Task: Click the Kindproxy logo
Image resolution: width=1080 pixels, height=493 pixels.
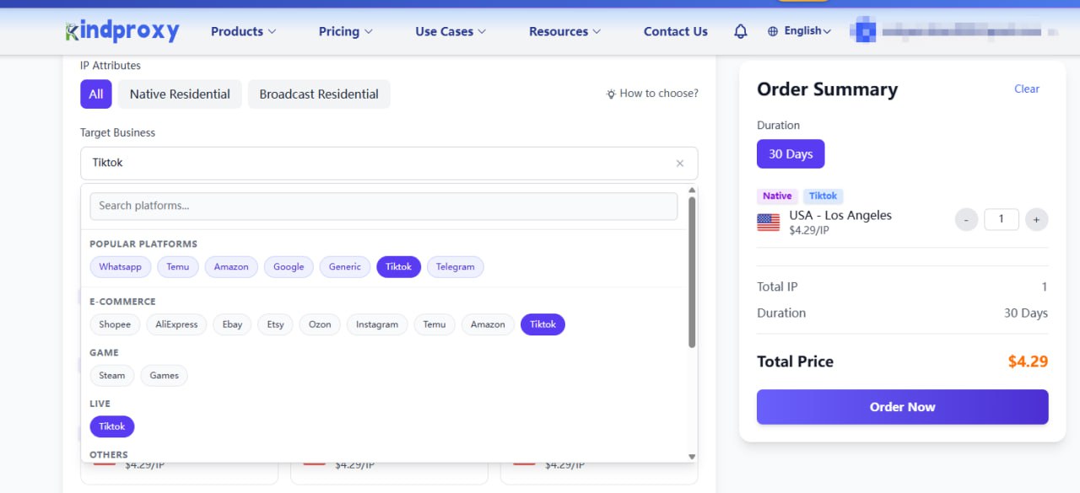Action: pos(122,31)
